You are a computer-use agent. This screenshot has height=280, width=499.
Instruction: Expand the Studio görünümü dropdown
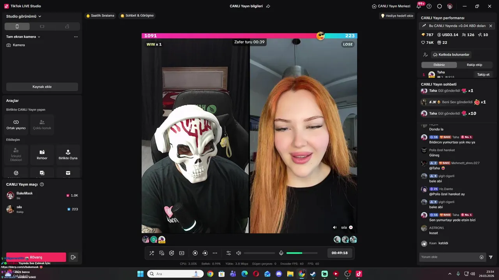24,16
